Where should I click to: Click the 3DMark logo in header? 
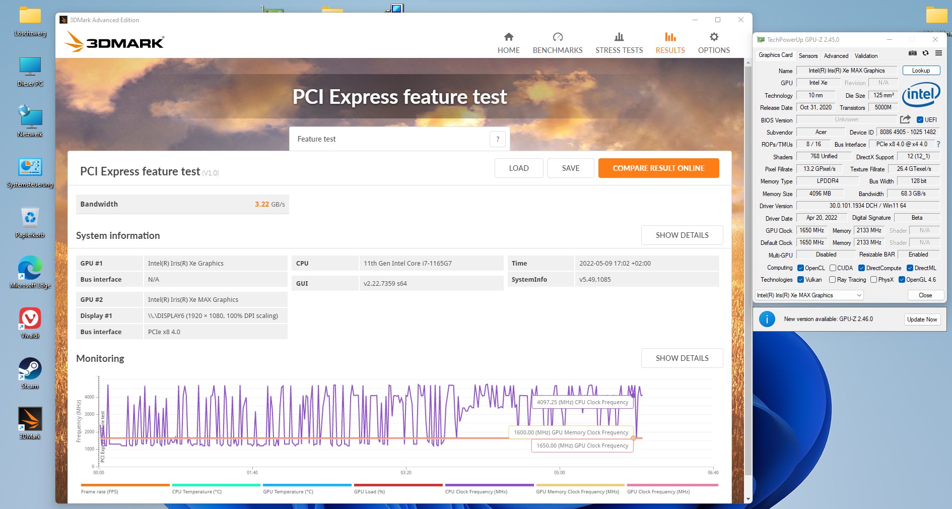[115, 42]
